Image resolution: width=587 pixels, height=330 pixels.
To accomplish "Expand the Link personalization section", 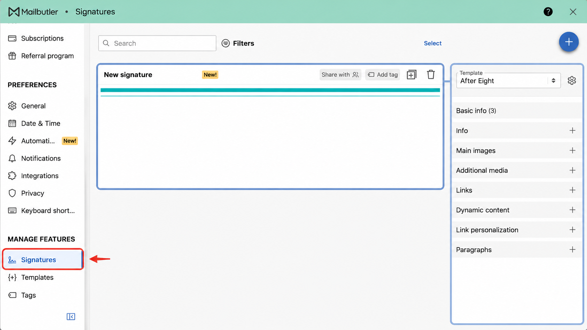I will (x=572, y=230).
